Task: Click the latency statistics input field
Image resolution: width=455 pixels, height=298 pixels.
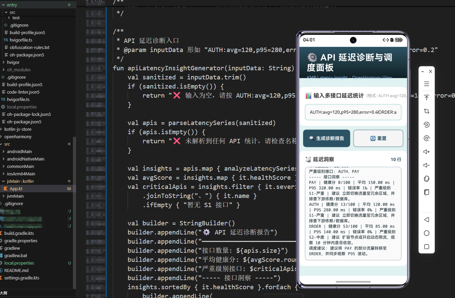Action: pos(353,112)
